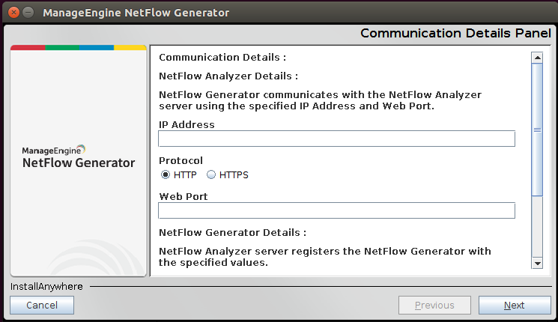Click the ManageEngine NetFlow Generator logo
558x322 pixels.
point(79,157)
